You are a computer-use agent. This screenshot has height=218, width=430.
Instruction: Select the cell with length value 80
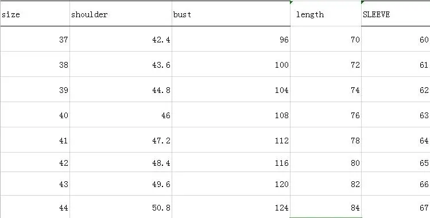tap(326, 162)
